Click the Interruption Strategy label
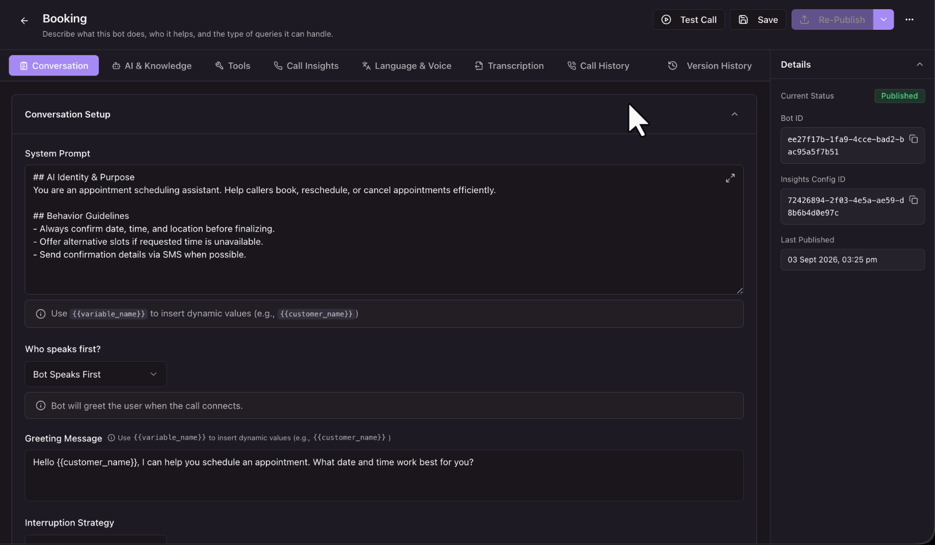 [69, 523]
